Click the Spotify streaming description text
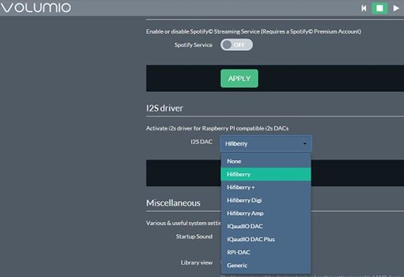Screen dimensions: 404x277 [254, 32]
